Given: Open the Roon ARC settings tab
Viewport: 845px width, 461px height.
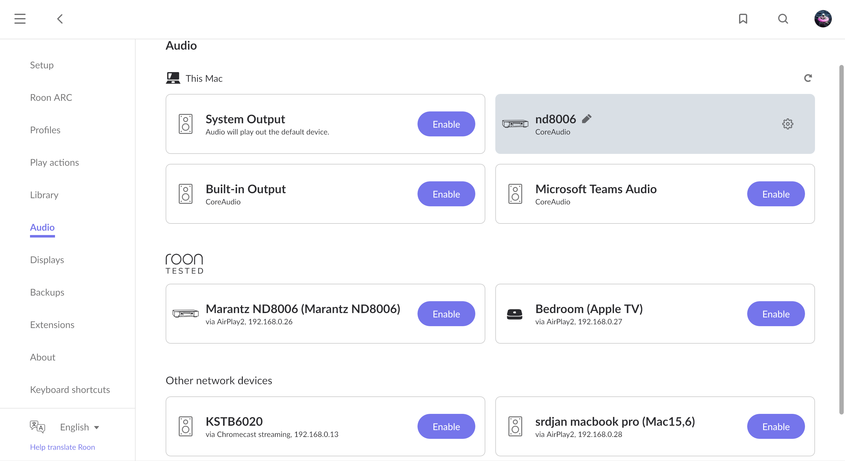Looking at the screenshot, I should coord(51,97).
